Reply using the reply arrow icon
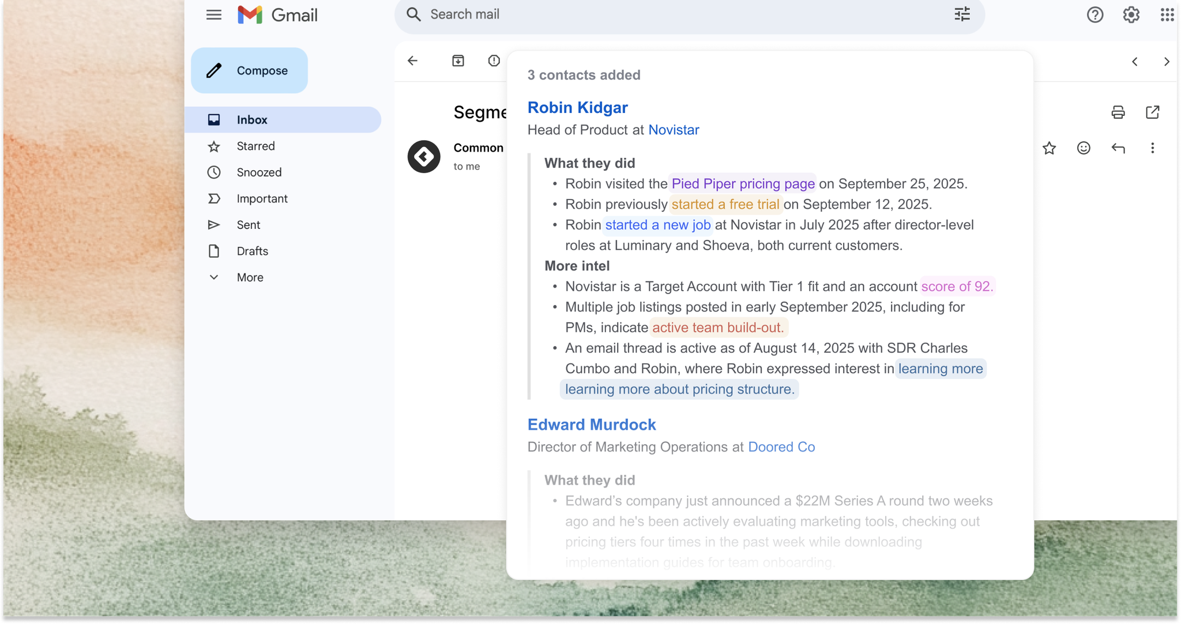The height and width of the screenshot is (624, 1181). (1118, 148)
